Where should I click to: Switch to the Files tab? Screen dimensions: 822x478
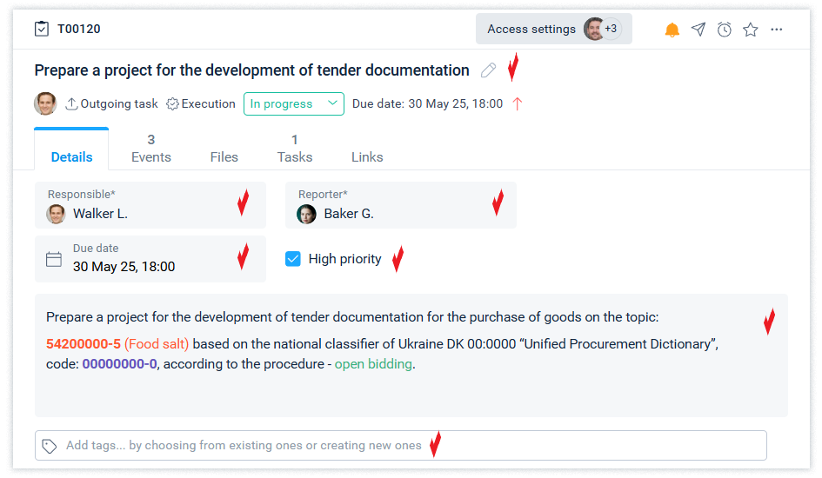pyautogui.click(x=224, y=156)
